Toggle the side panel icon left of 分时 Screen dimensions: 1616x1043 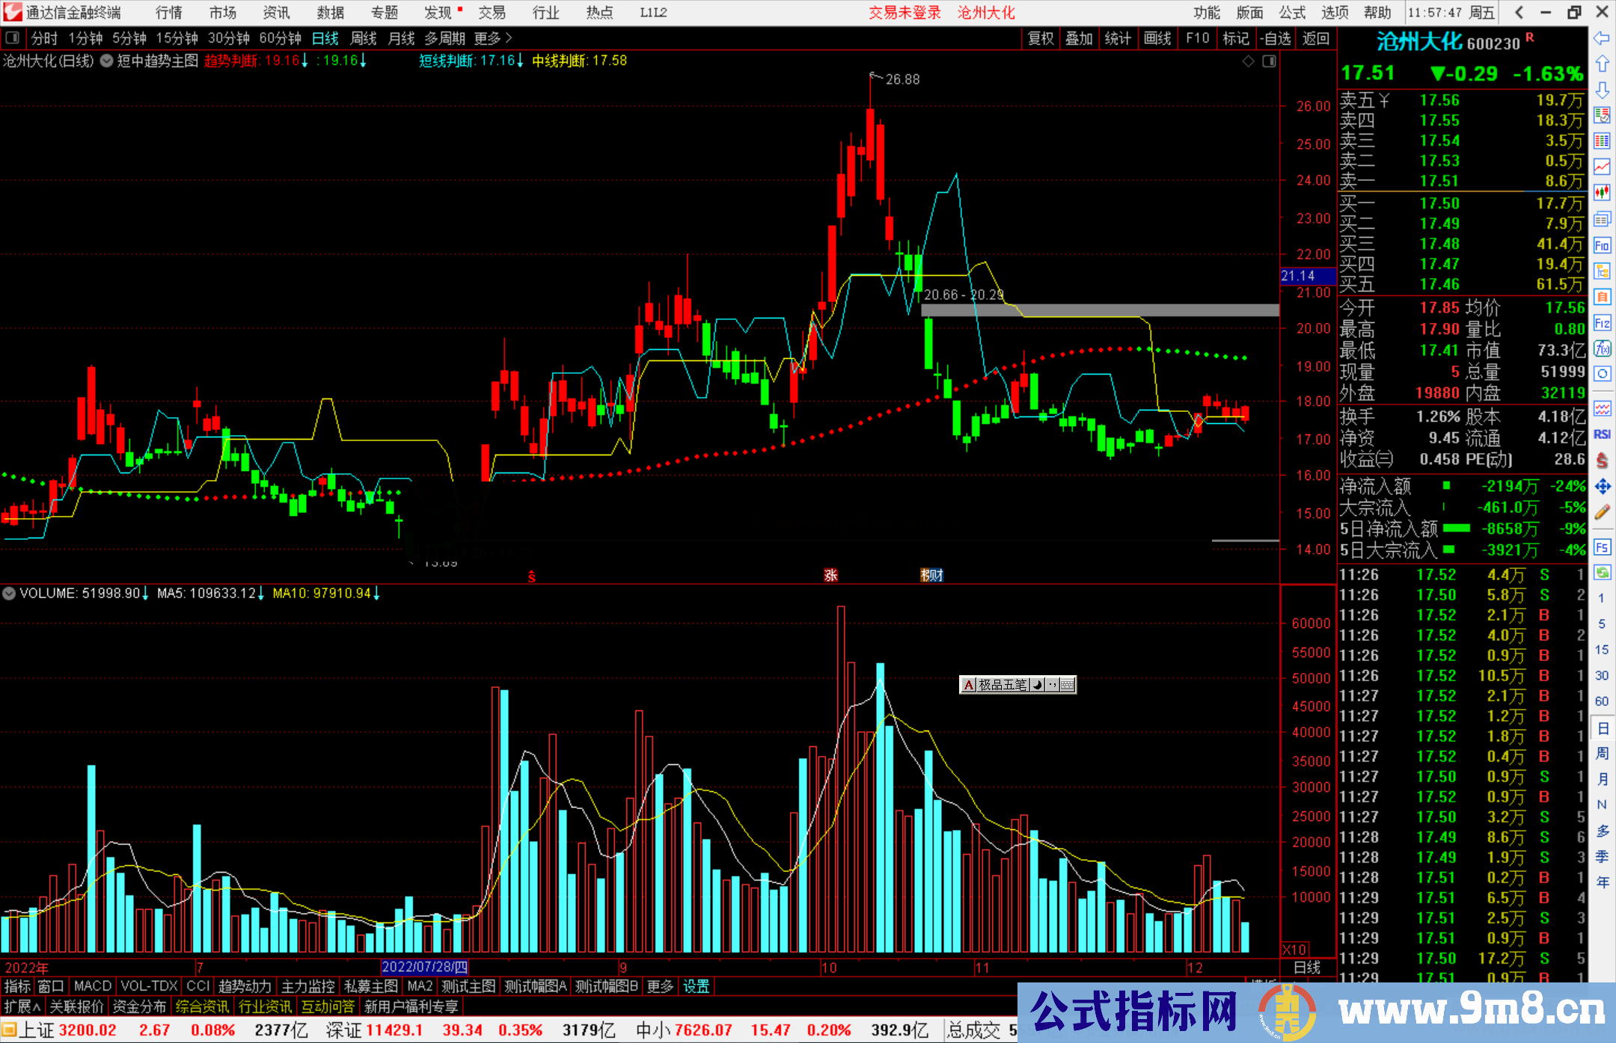pos(13,38)
